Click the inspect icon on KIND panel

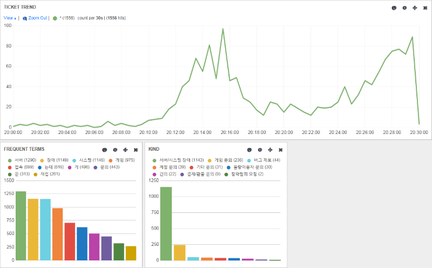(x=249, y=150)
